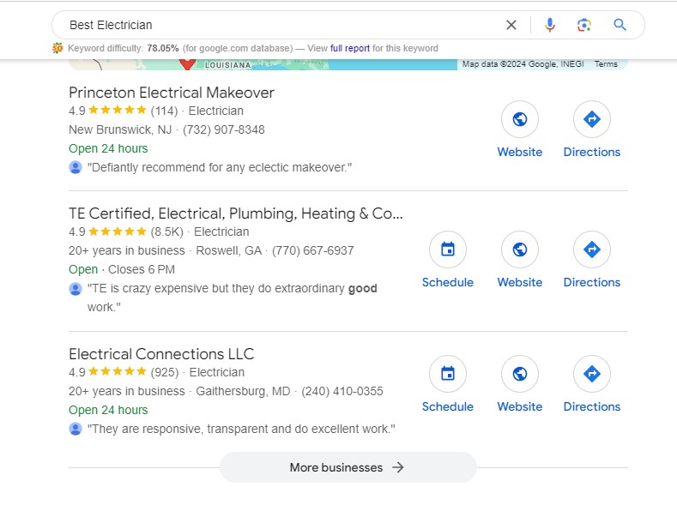Click TE Certified 8.5K reviews rating

point(126,231)
